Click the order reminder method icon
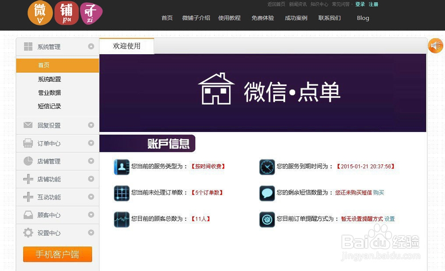Image resolution: width=445 pixels, height=271 pixels. click(x=267, y=219)
